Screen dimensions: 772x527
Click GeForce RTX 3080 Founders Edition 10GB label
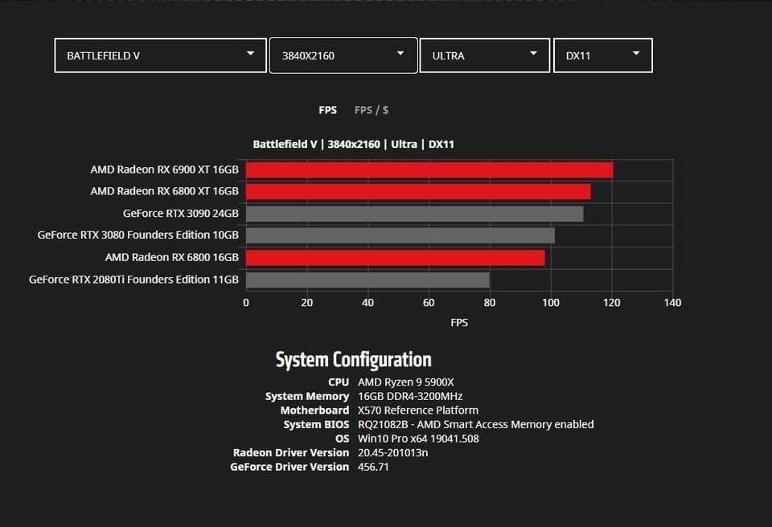[x=138, y=235]
